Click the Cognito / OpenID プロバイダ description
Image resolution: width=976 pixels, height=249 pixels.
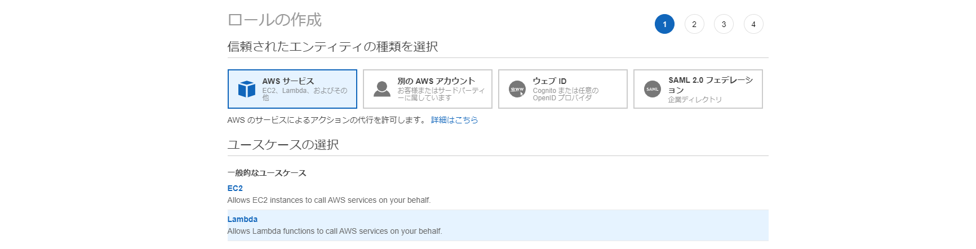pos(565,94)
